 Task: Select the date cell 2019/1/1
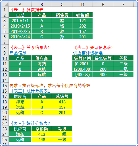tap(20, 20)
